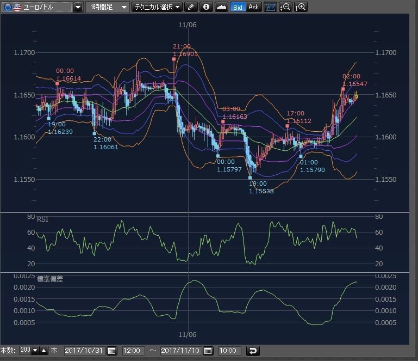Click the 22:00 1.16061 low label
Screen dimensions: 418x361
pos(106,143)
